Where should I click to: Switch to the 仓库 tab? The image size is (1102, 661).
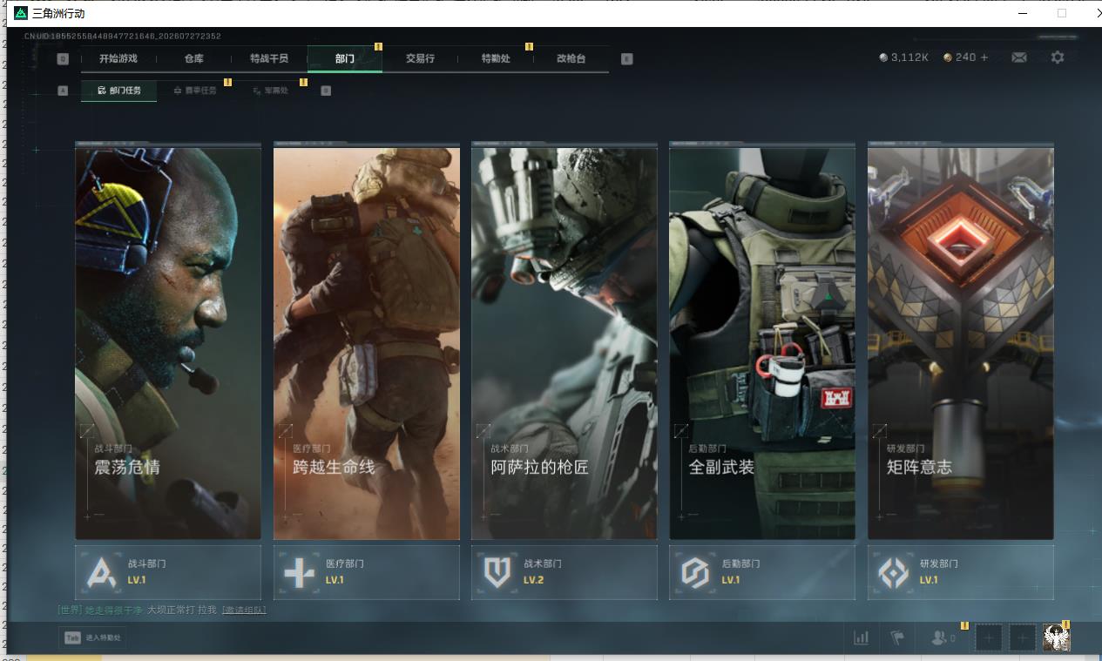[193, 59]
